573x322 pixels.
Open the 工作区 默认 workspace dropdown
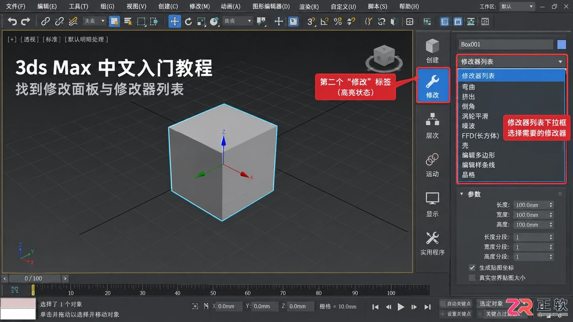(517, 6)
